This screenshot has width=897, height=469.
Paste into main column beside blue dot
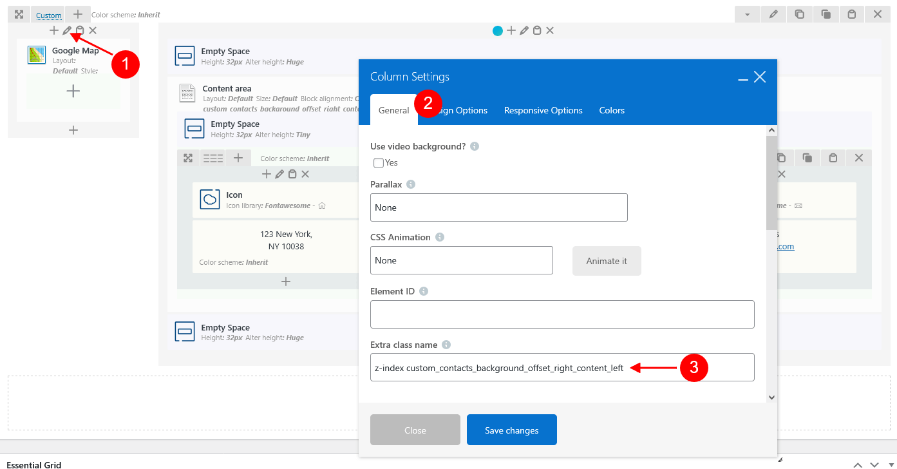537,30
